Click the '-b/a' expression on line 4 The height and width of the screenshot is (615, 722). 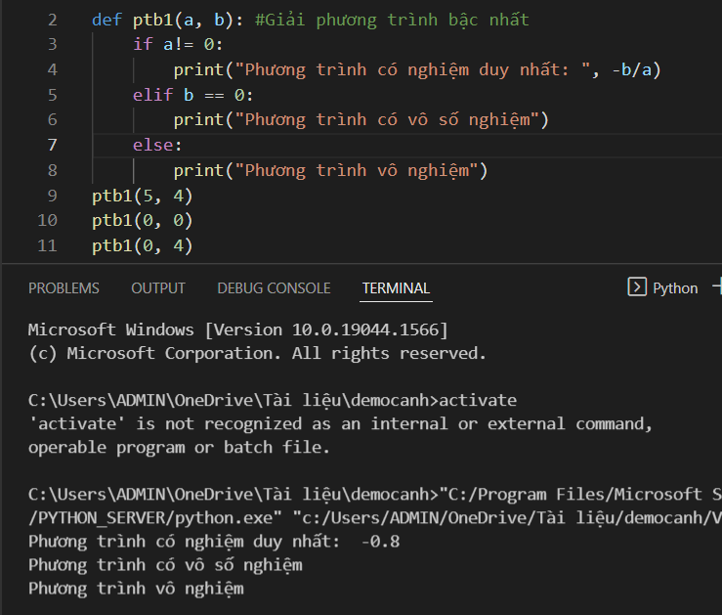tap(632, 70)
